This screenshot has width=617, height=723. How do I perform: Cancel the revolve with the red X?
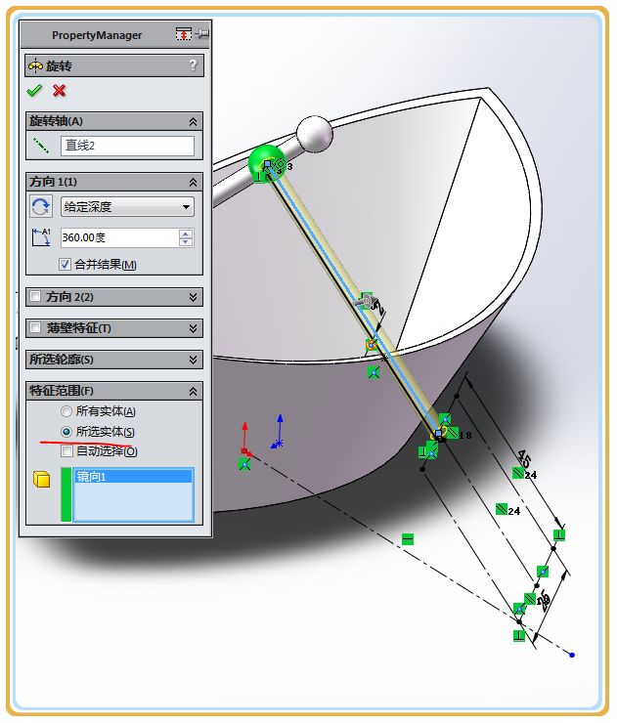click(59, 90)
